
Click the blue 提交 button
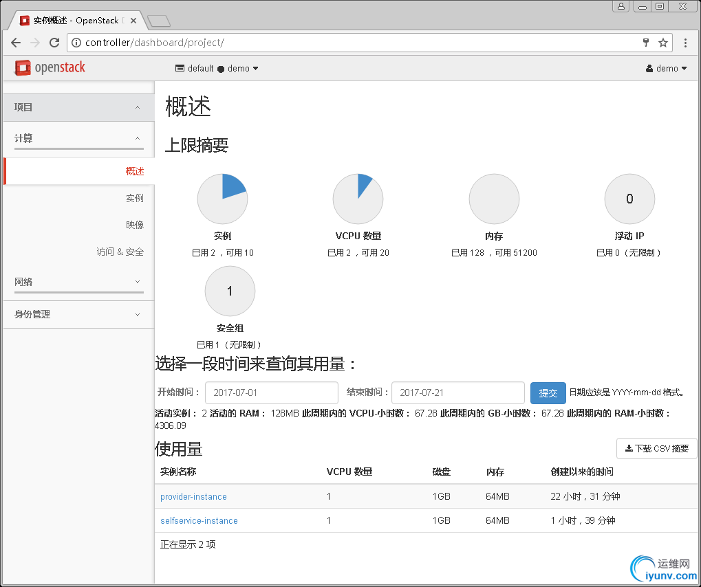pyautogui.click(x=548, y=393)
